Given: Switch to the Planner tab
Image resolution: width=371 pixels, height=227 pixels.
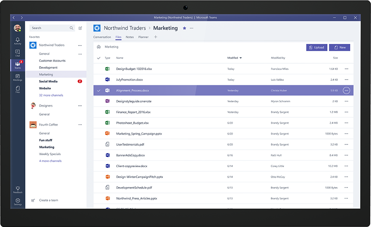Looking at the screenshot, I should tap(143, 37).
